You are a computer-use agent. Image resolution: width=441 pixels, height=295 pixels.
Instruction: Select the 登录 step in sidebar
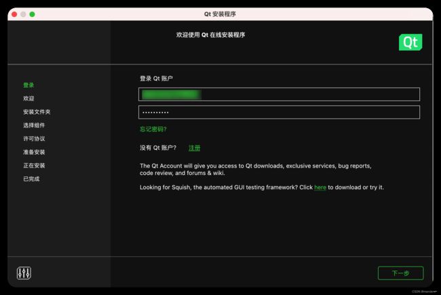(x=28, y=85)
